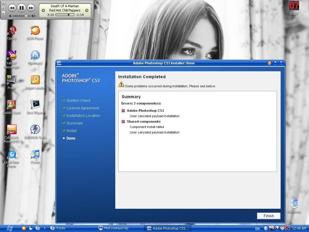This screenshot has height=232, width=309.
Task: Expand the quick launch chevron on taskbar
Action: click(x=45, y=228)
